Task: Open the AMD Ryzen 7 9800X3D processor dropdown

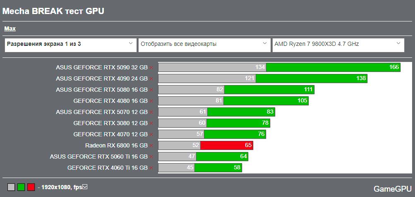Action: coord(338,45)
